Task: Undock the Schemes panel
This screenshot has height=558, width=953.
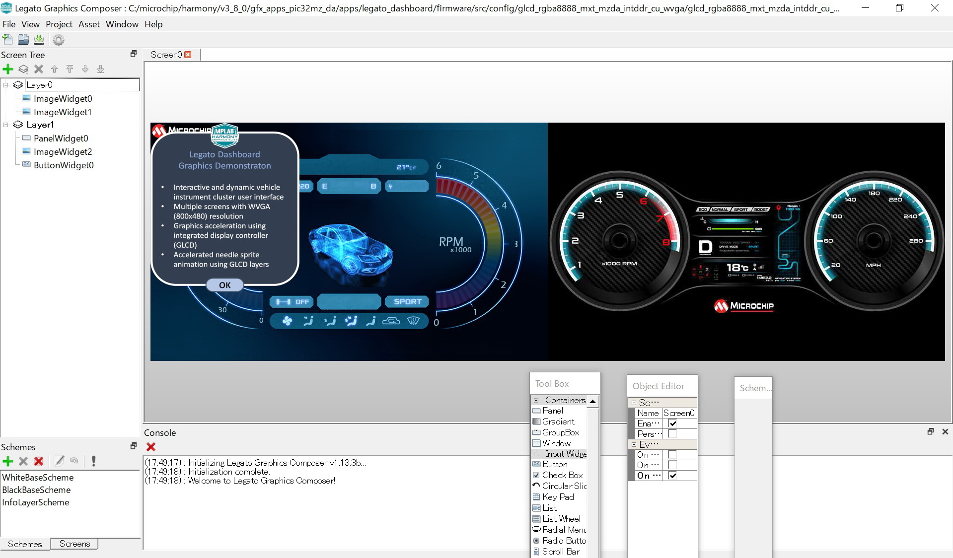Action: click(x=133, y=446)
